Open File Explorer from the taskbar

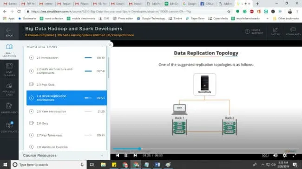(x=103, y=164)
